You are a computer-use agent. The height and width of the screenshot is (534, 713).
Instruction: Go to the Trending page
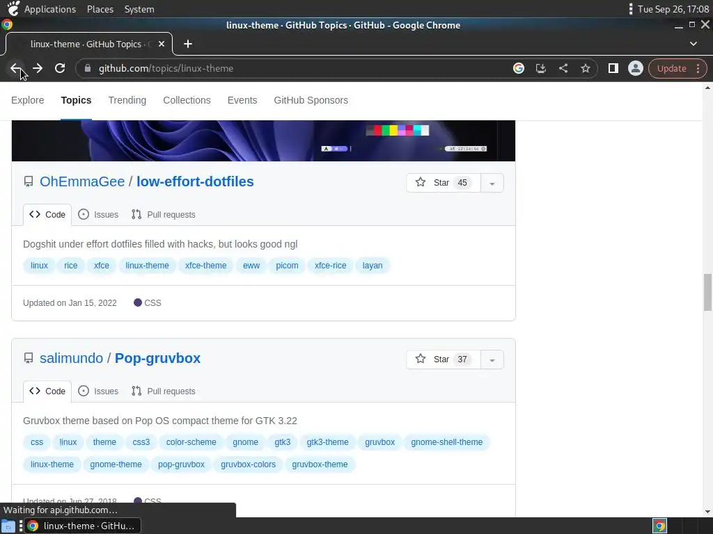(127, 100)
